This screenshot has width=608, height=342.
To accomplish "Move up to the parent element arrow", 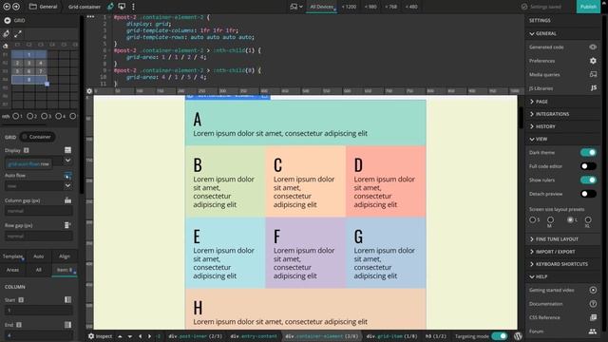I will click(x=121, y=336).
